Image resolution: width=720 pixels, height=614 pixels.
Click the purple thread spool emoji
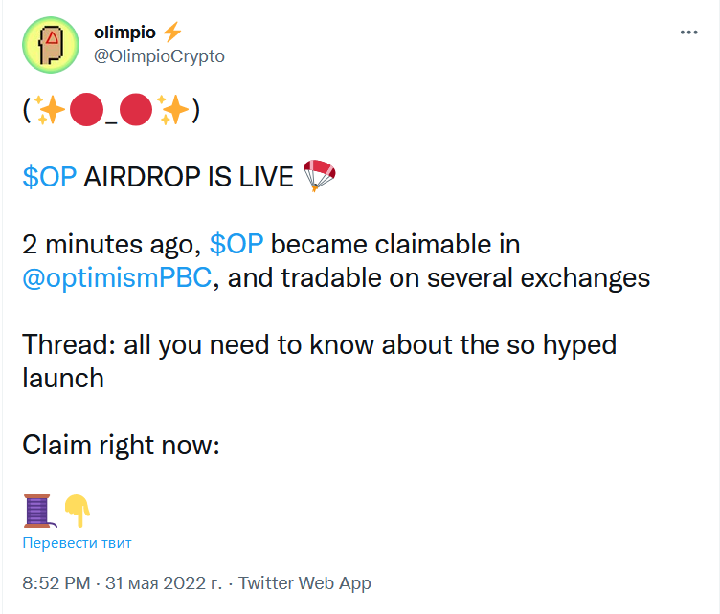pyautogui.click(x=38, y=511)
